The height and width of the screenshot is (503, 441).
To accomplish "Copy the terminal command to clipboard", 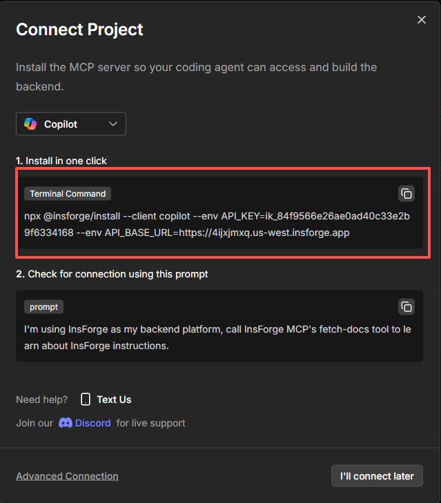I will (x=406, y=194).
